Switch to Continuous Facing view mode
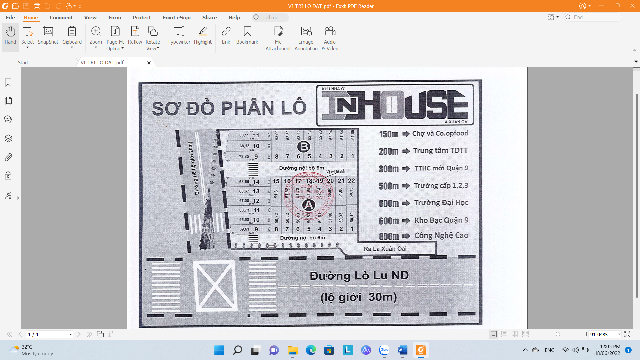The image size is (640, 360). pos(525,334)
